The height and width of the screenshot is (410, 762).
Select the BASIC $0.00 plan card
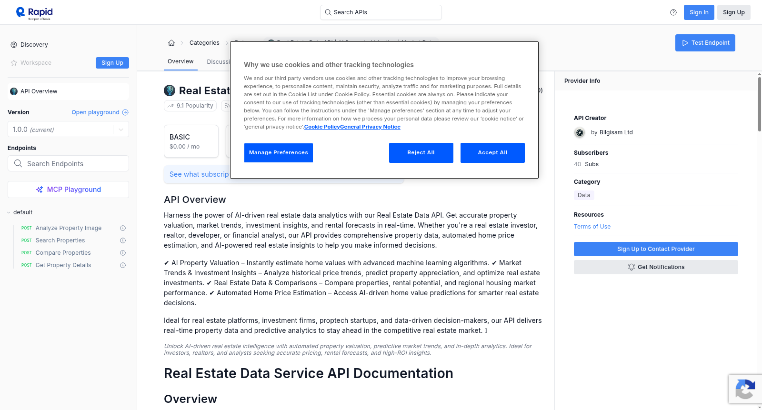point(191,141)
